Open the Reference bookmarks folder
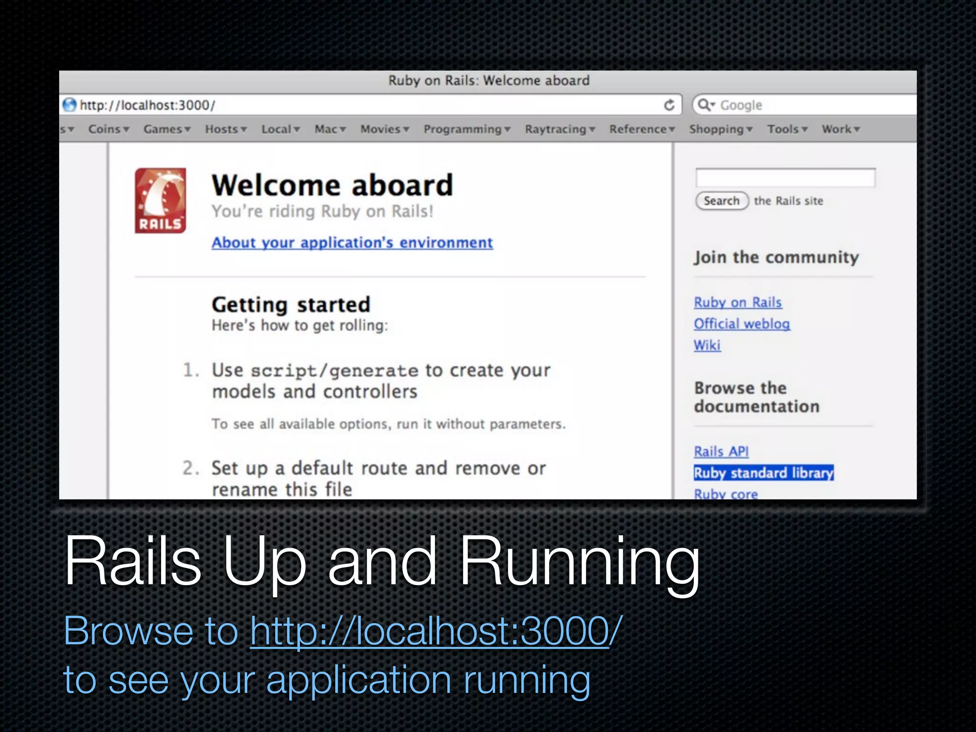The height and width of the screenshot is (732, 976). pyautogui.click(x=642, y=129)
